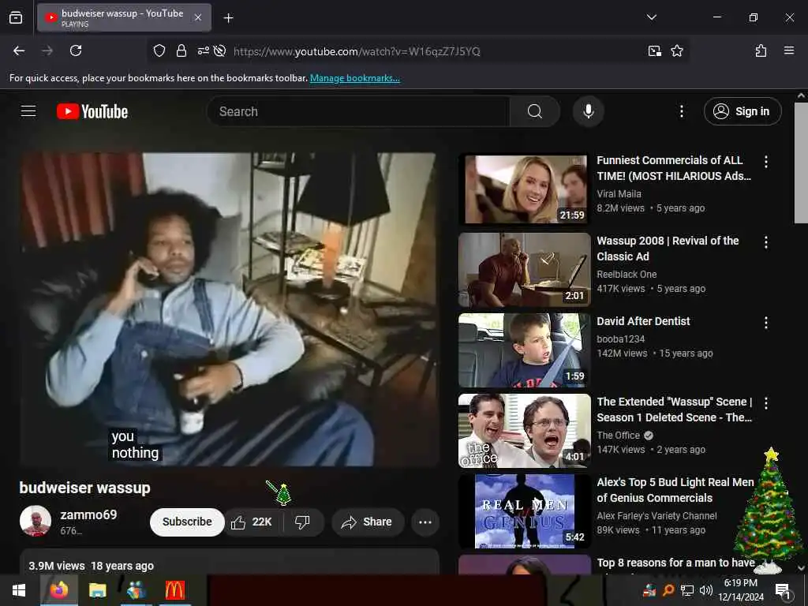Open Firefox extensions puzzle icon
808x606 pixels.
pos(761,50)
